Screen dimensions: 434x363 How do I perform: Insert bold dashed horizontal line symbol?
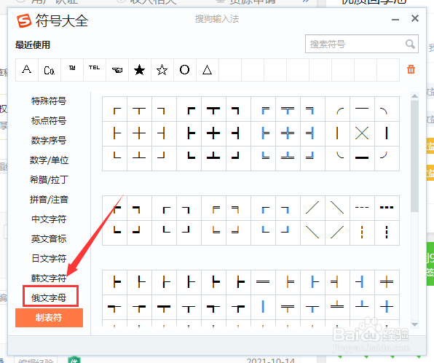click(387, 208)
